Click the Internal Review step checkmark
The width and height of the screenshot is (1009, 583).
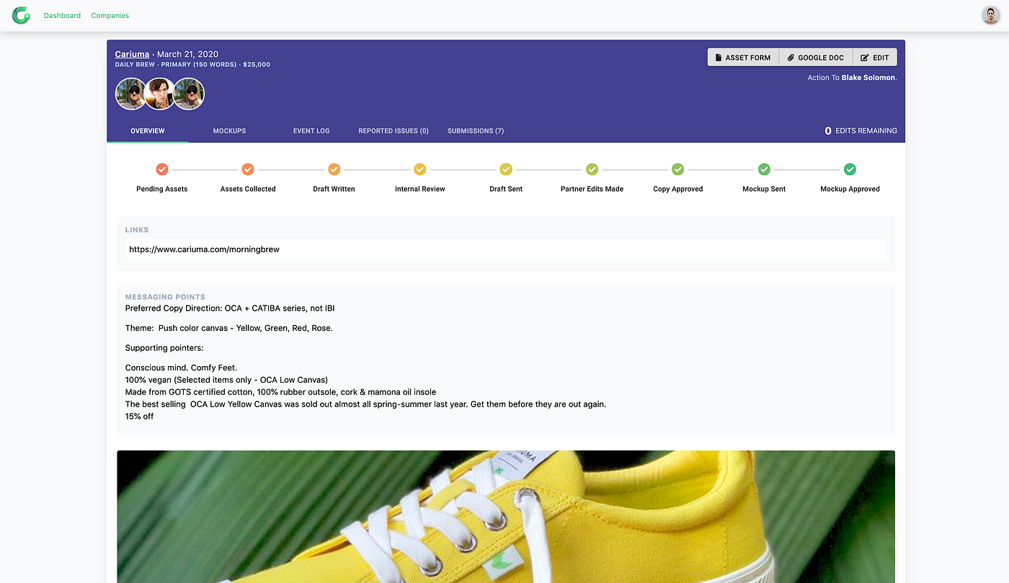(x=420, y=169)
